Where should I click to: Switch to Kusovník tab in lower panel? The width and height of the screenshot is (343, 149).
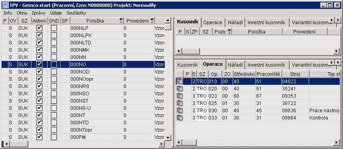coord(187,65)
